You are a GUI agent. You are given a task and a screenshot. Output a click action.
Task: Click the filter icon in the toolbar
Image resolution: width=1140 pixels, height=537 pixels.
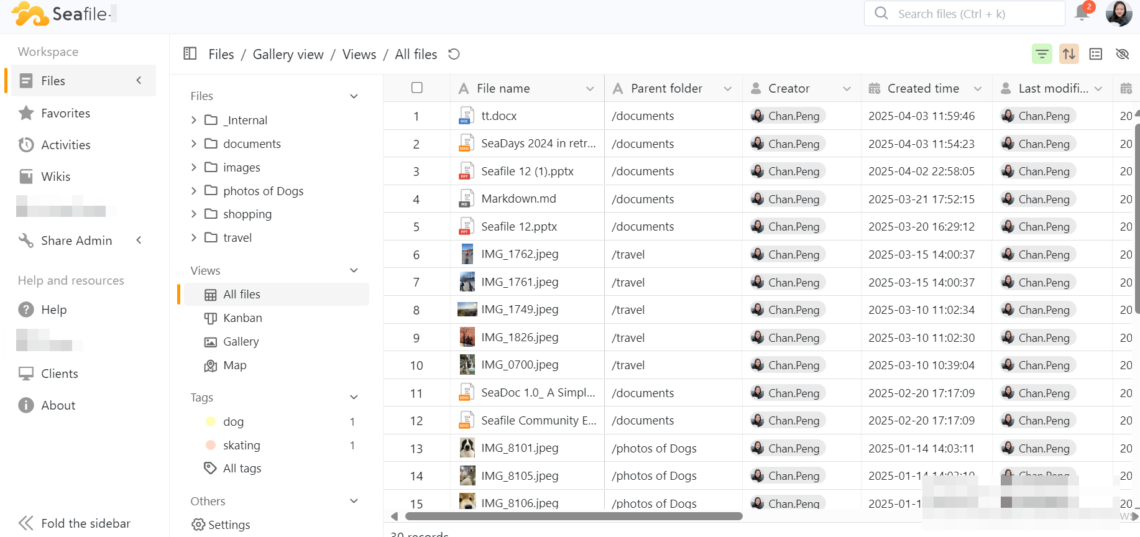coord(1042,54)
